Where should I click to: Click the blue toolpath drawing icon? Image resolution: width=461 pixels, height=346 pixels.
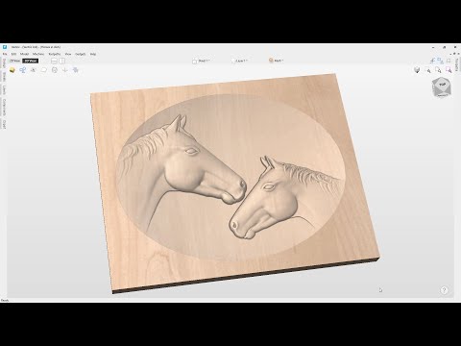(23, 70)
